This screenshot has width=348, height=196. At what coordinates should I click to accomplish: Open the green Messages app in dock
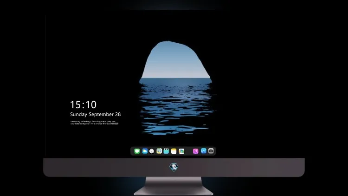click(137, 151)
